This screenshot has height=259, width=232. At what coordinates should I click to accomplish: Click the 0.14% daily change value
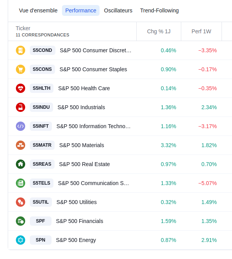168,89
